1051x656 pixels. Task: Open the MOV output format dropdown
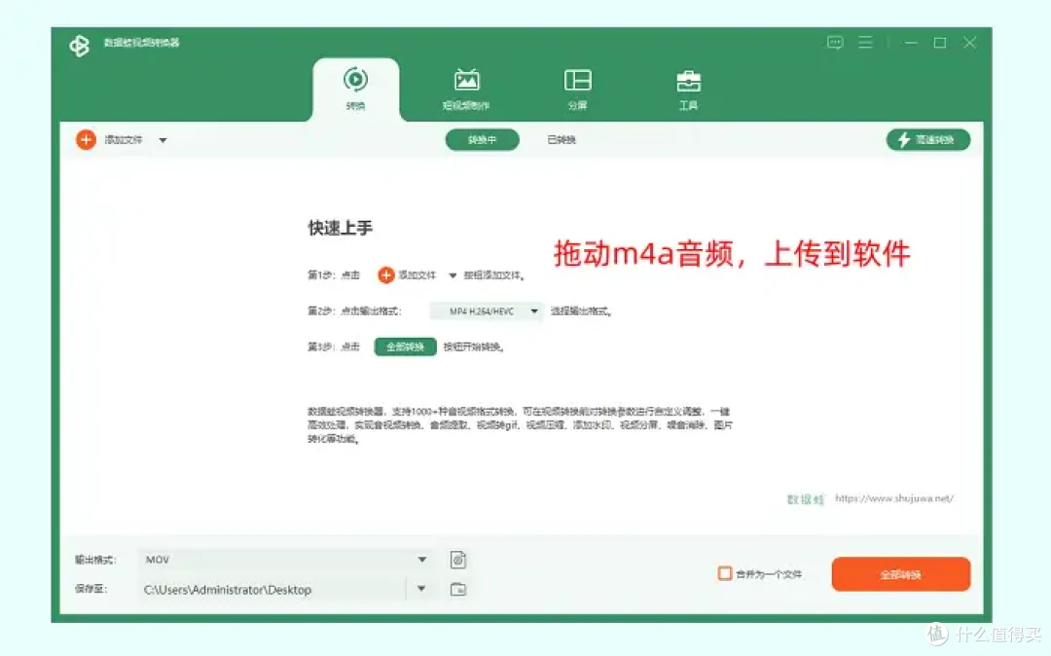[285, 560]
